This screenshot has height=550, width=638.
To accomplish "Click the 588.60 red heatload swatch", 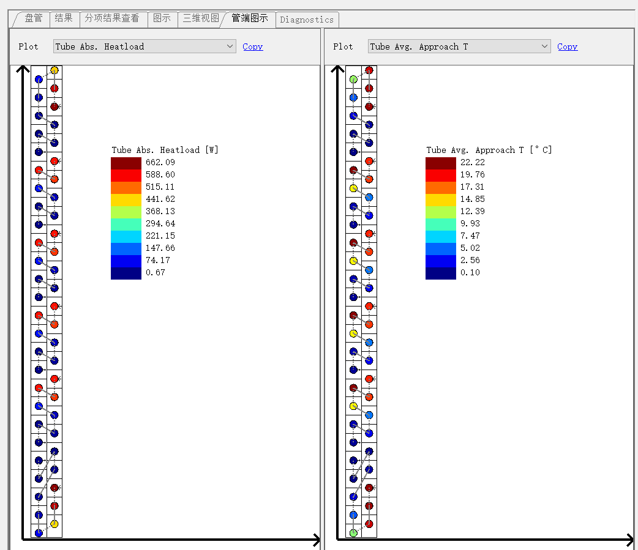I will (x=126, y=175).
